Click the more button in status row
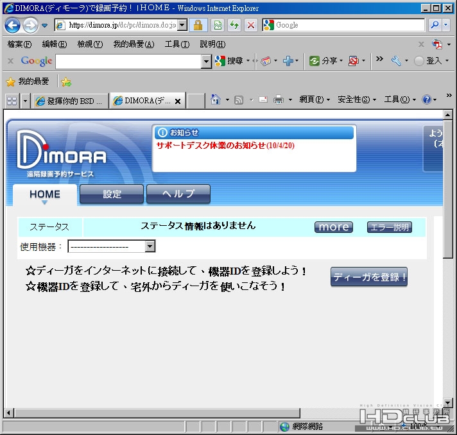The width and height of the screenshot is (457, 435). (x=334, y=227)
